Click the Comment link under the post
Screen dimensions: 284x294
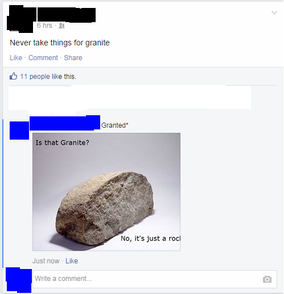click(x=43, y=58)
